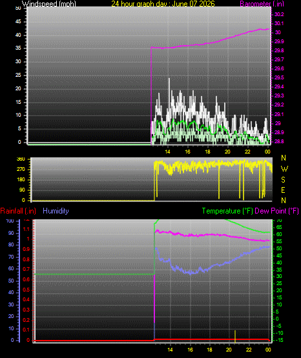Click the 29.8 value on barometer axis
The height and width of the screenshot is (358, 301).
click(279, 50)
